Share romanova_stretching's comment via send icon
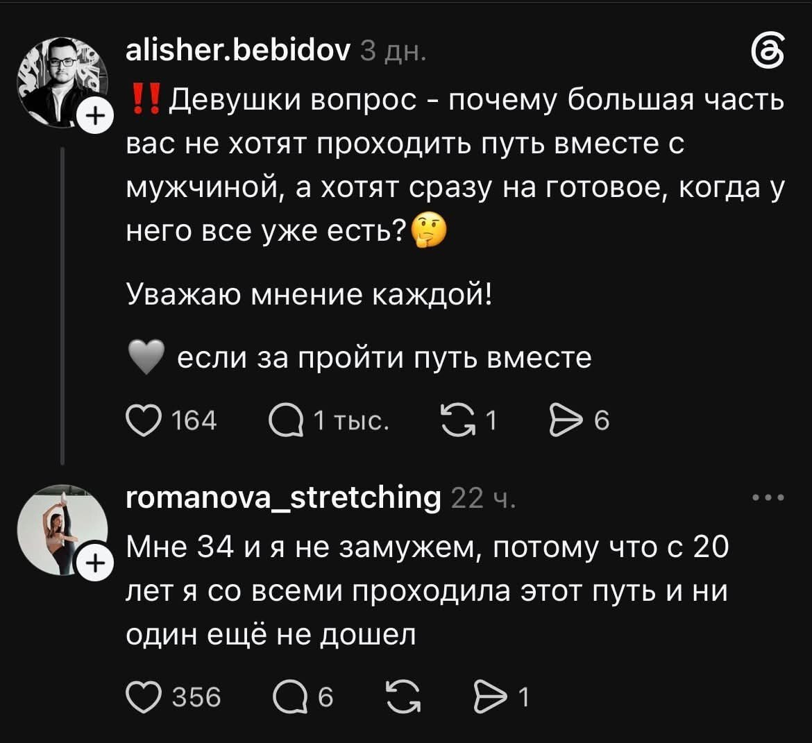 pos(491,697)
